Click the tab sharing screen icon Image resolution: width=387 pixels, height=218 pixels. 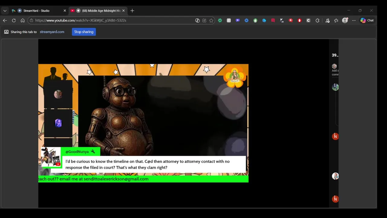[x=6, y=32]
